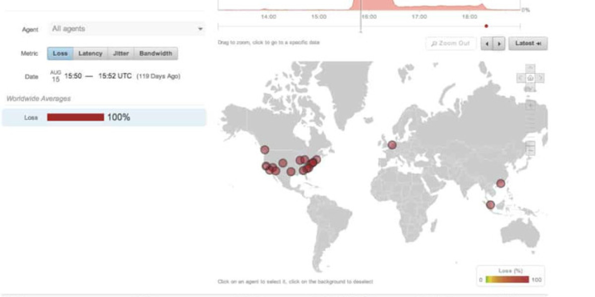This screenshot has width=595, height=297.
Task: Select the Europe agent marker on map
Action: point(392,145)
